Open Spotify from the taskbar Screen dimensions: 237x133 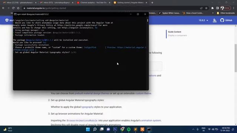(x=128, y=129)
